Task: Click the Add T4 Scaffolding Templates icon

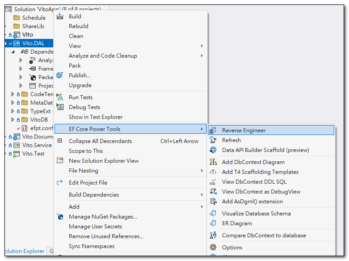Action: [213, 172]
